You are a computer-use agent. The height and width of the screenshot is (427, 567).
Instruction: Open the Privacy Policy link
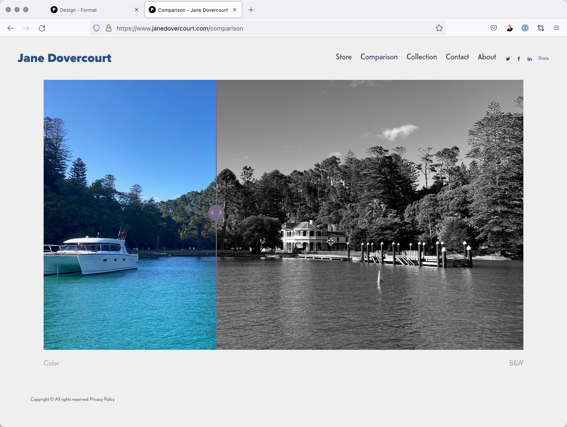[x=102, y=399]
